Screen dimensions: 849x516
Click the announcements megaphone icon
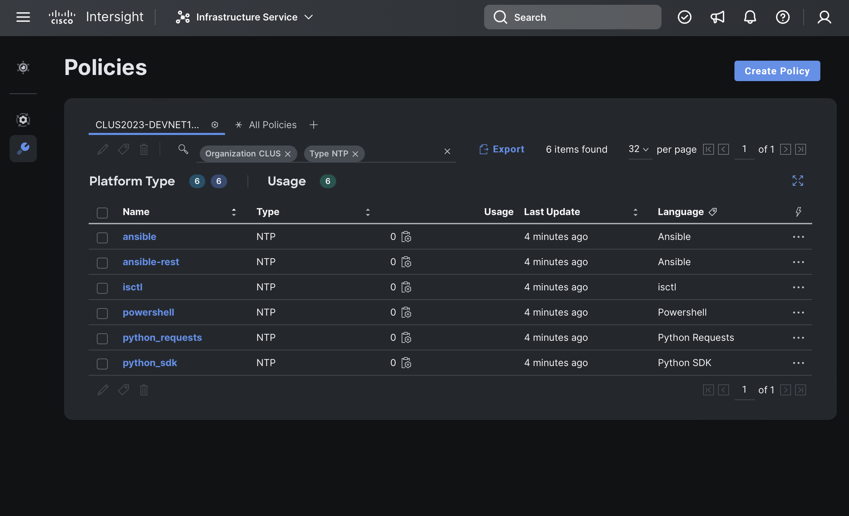click(717, 17)
